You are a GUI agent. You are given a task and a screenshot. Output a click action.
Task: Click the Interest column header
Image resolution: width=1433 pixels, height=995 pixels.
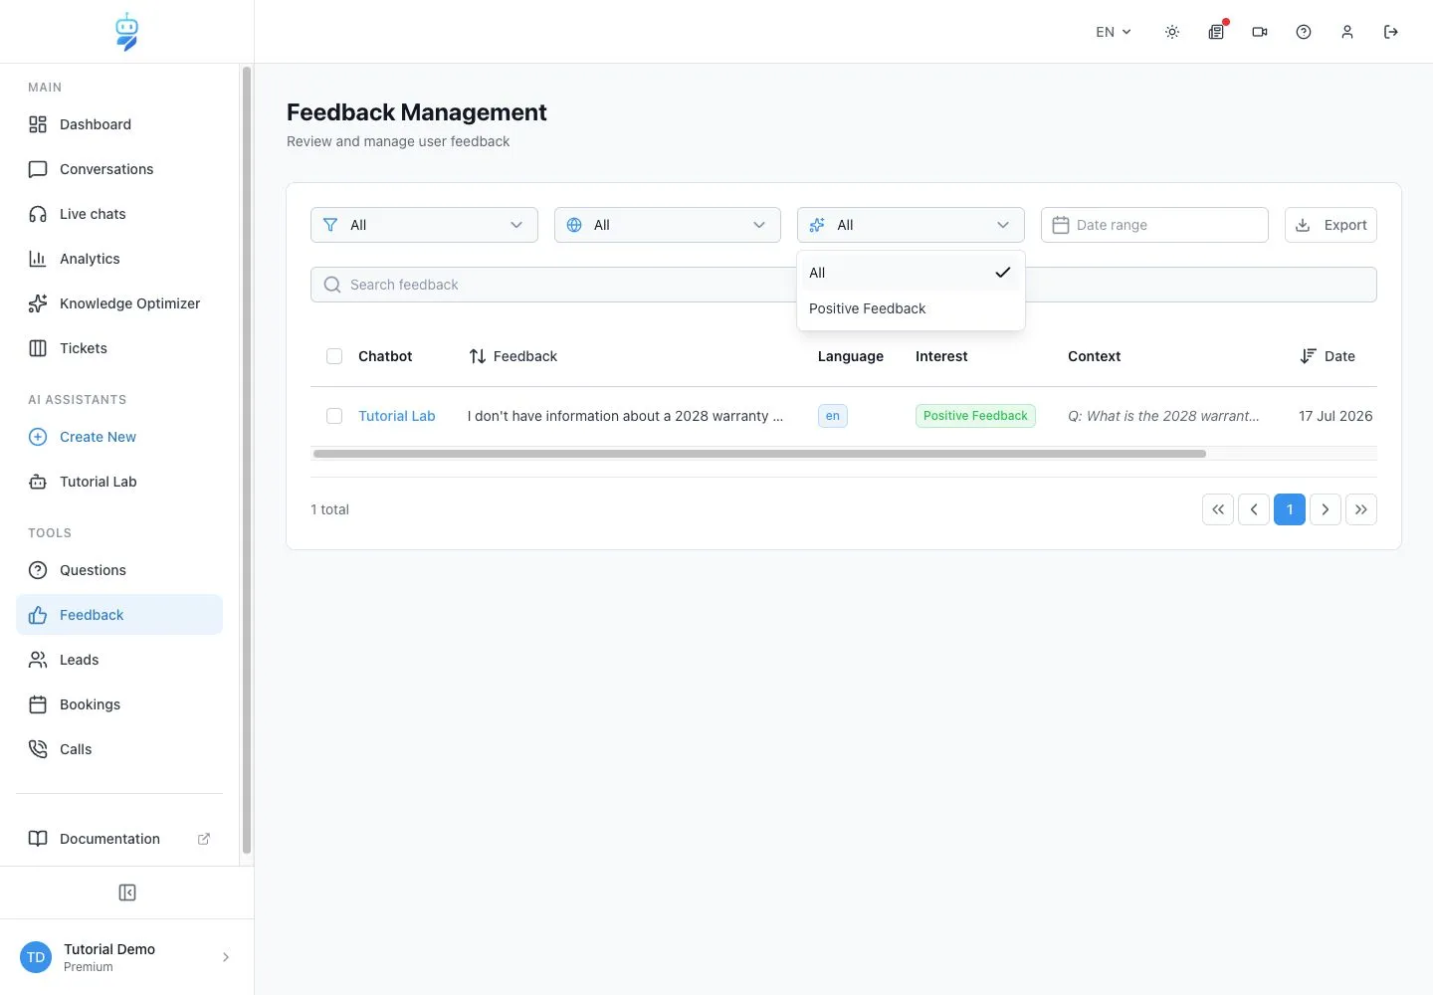(x=941, y=356)
